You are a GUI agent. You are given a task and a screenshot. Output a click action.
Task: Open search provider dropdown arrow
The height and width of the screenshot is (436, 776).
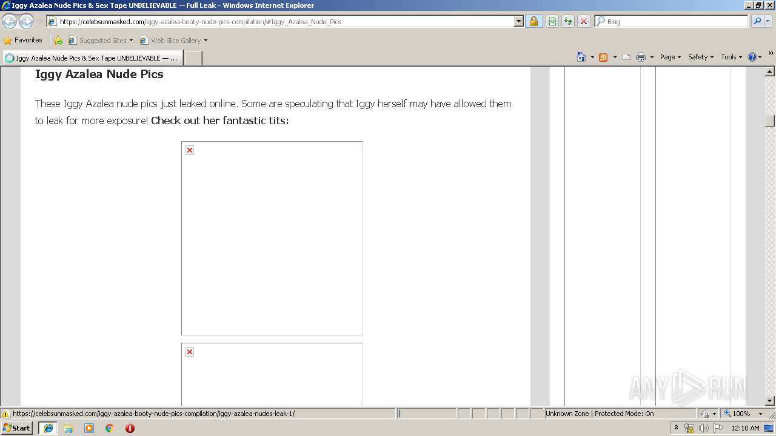click(768, 22)
